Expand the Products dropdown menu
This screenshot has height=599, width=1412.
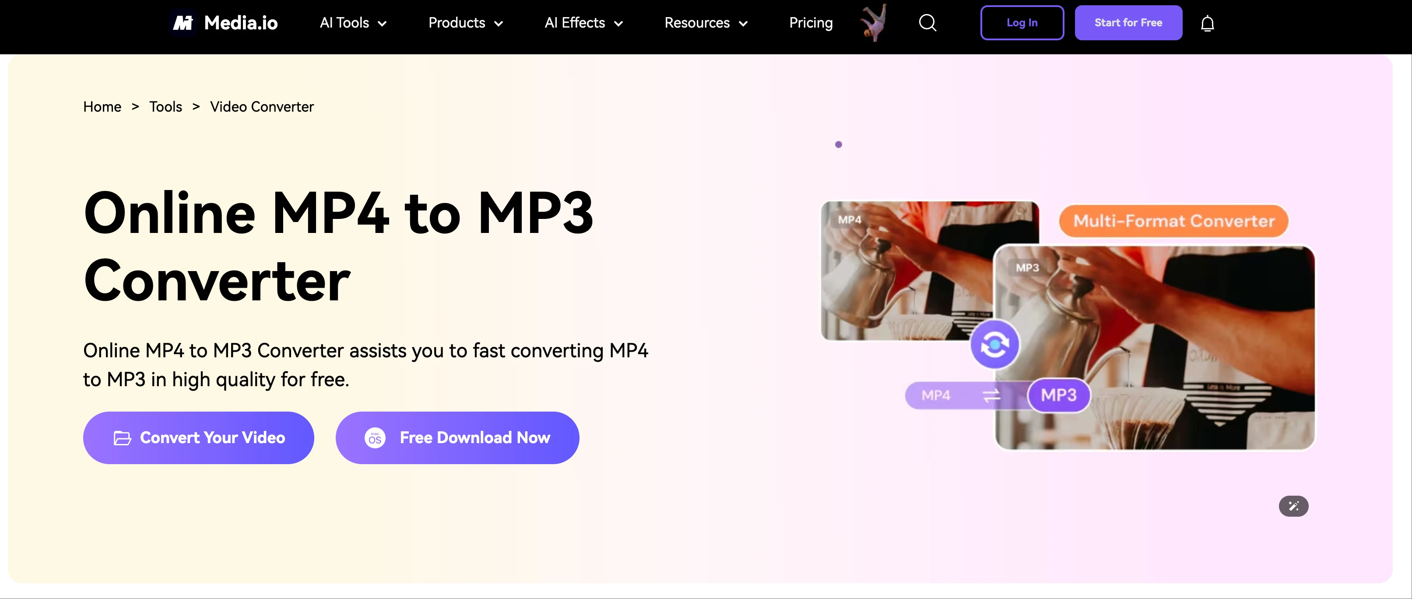tap(466, 23)
